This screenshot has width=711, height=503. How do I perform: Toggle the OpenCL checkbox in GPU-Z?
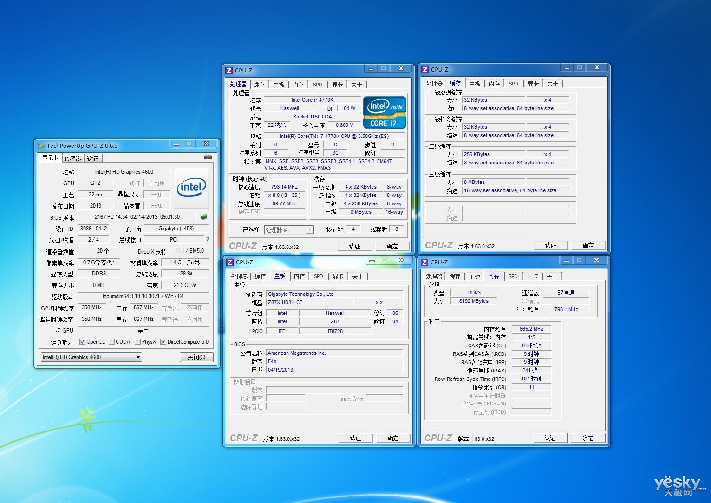(82, 342)
